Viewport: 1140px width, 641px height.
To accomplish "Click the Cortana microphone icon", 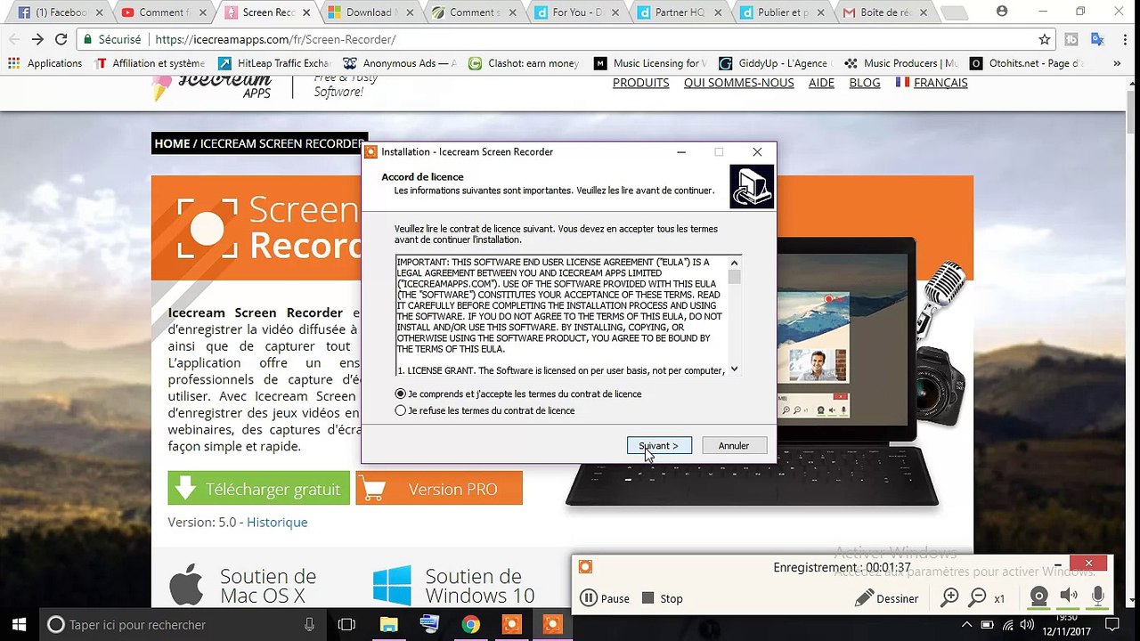I will (309, 624).
